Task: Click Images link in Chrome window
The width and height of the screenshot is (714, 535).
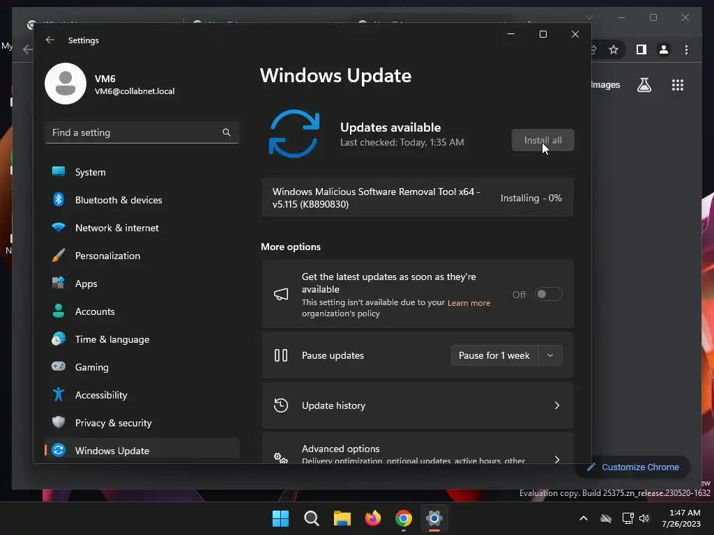Action: 605,84
